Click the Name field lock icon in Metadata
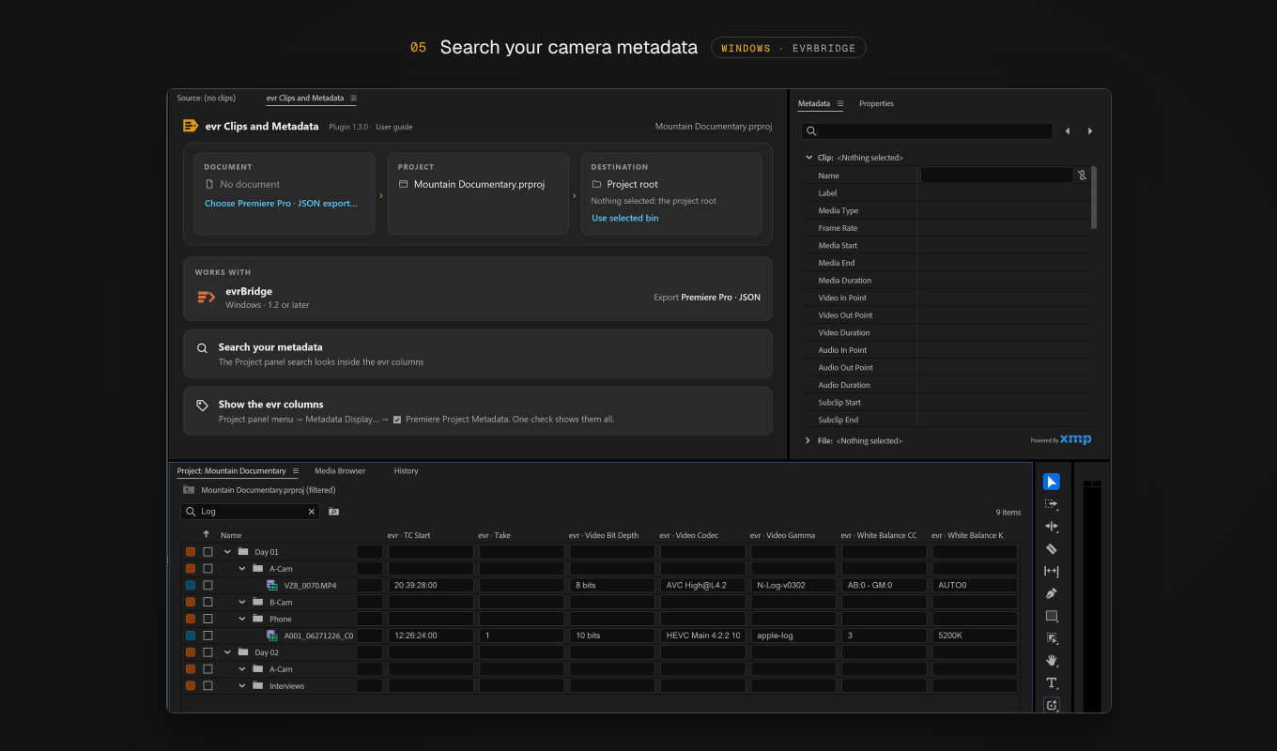 1082,176
